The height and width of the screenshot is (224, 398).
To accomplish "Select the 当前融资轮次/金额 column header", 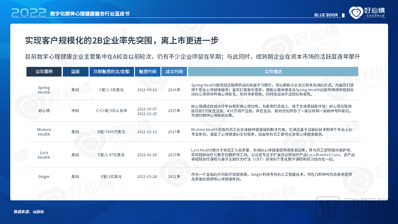I will [x=112, y=72].
